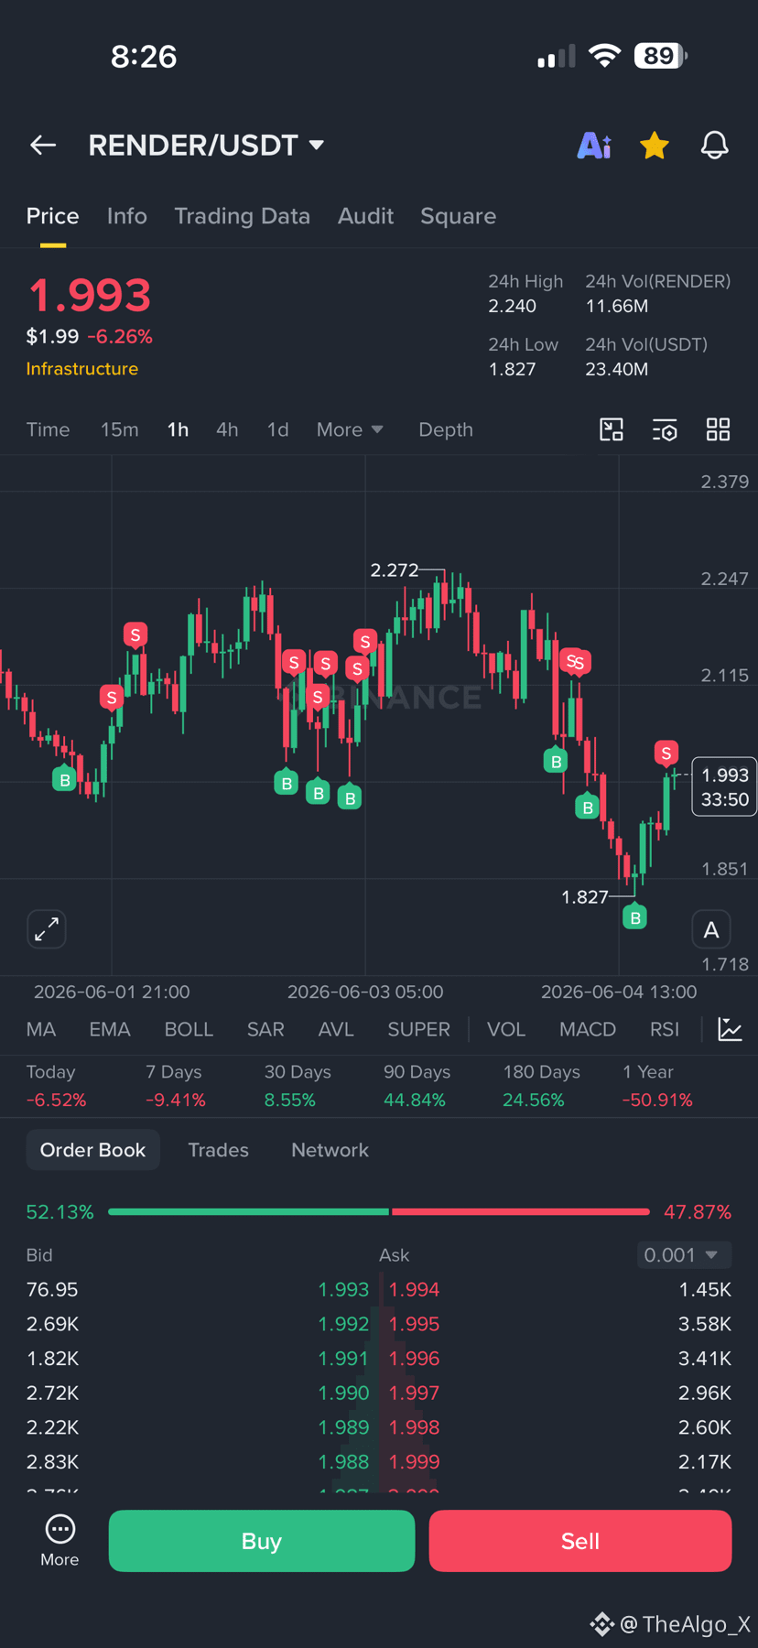Select the 15m chart interval
The width and height of the screenshot is (758, 1648).
(119, 429)
